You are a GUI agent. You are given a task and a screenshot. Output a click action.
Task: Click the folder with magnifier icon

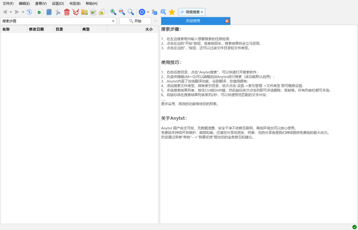(84, 12)
